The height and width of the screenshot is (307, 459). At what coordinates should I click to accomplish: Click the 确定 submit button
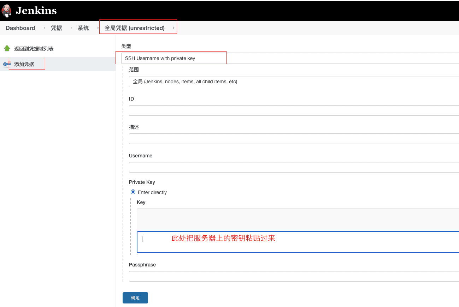pyautogui.click(x=135, y=298)
